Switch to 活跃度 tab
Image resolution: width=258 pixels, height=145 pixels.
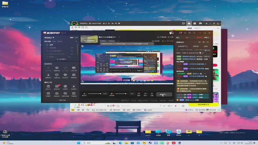[x=195, y=46]
